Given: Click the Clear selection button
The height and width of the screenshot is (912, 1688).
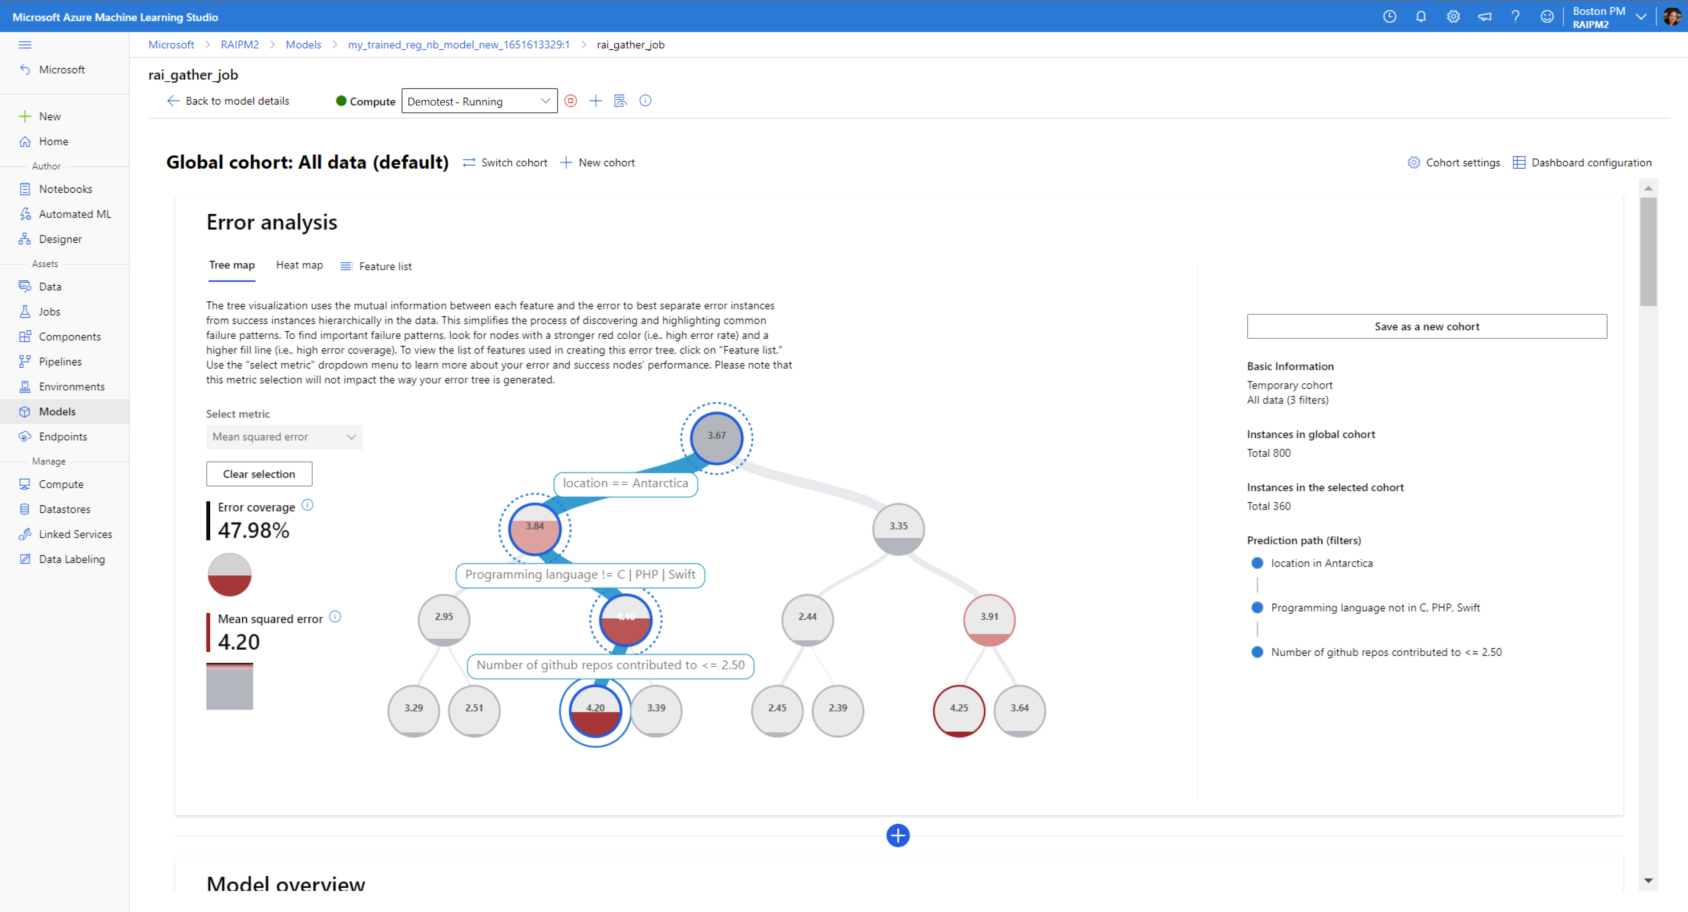Looking at the screenshot, I should (x=259, y=473).
